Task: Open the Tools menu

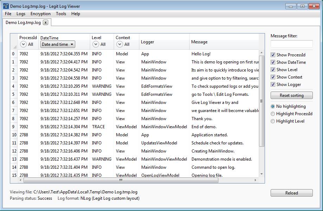Action: pyautogui.click(x=61, y=14)
